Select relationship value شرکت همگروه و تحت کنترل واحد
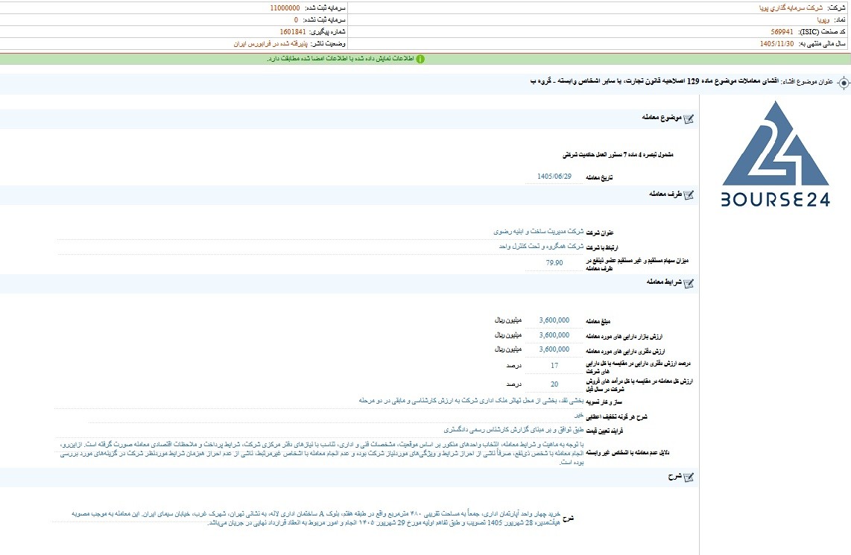This screenshot has width=851, height=555. [x=541, y=247]
